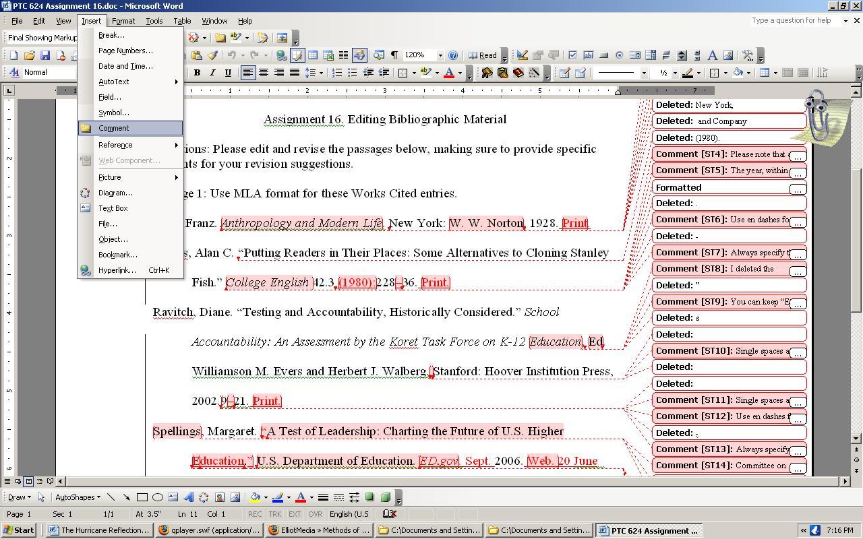Toggle Align Left paragraph alignment
Image resolution: width=863 pixels, height=539 pixels.
point(248,73)
